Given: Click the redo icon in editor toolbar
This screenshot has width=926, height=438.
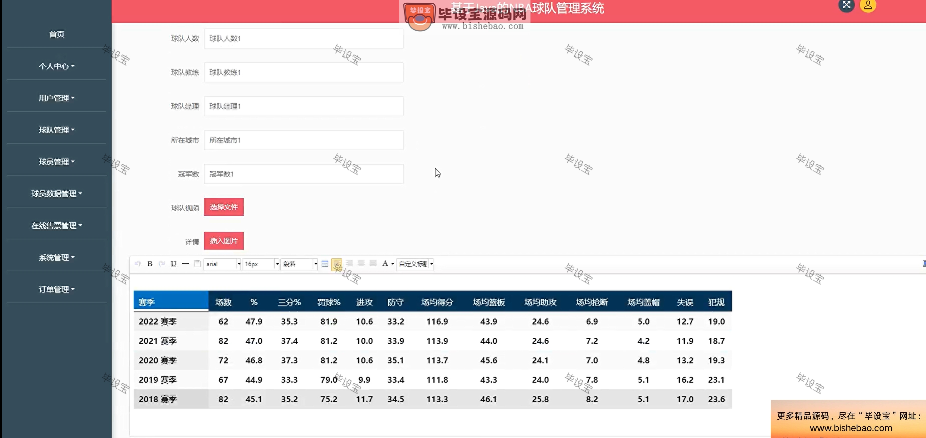Looking at the screenshot, I should 162,264.
